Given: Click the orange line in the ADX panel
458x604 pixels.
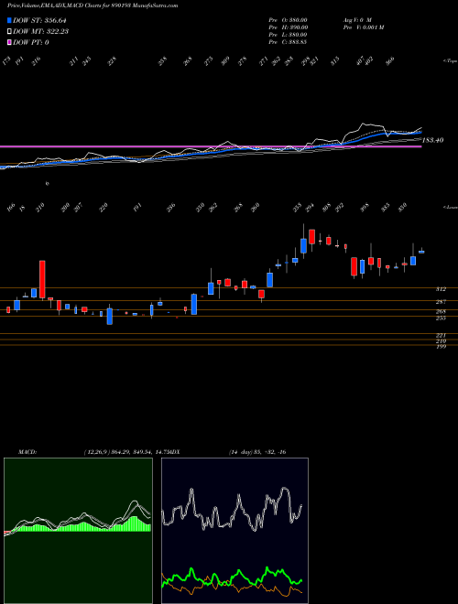Looking at the screenshot, I should (x=232, y=587).
